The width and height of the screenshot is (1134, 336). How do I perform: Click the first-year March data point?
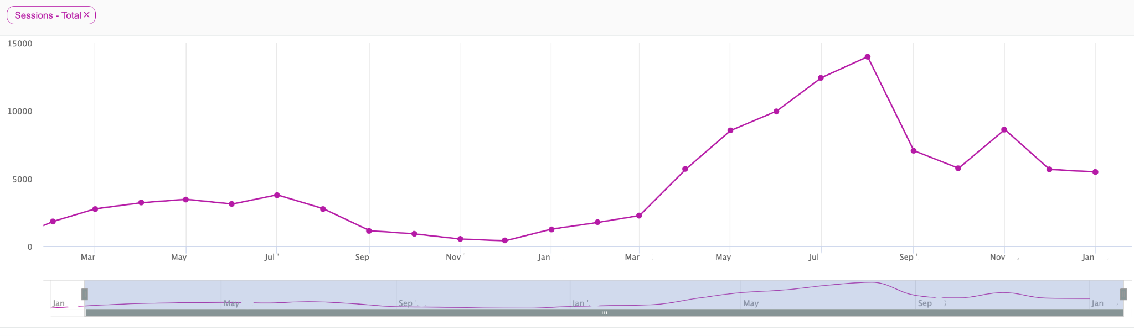tap(95, 209)
